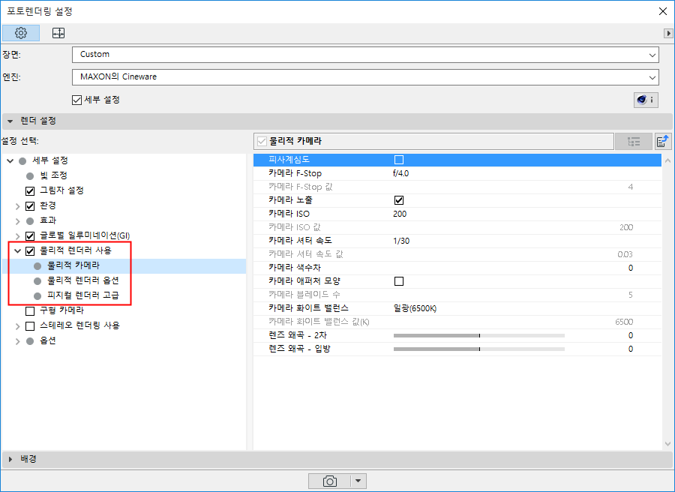Click the 카메라 셔터 속도 value 1/30
This screenshot has height=492, width=675.
coord(401,241)
